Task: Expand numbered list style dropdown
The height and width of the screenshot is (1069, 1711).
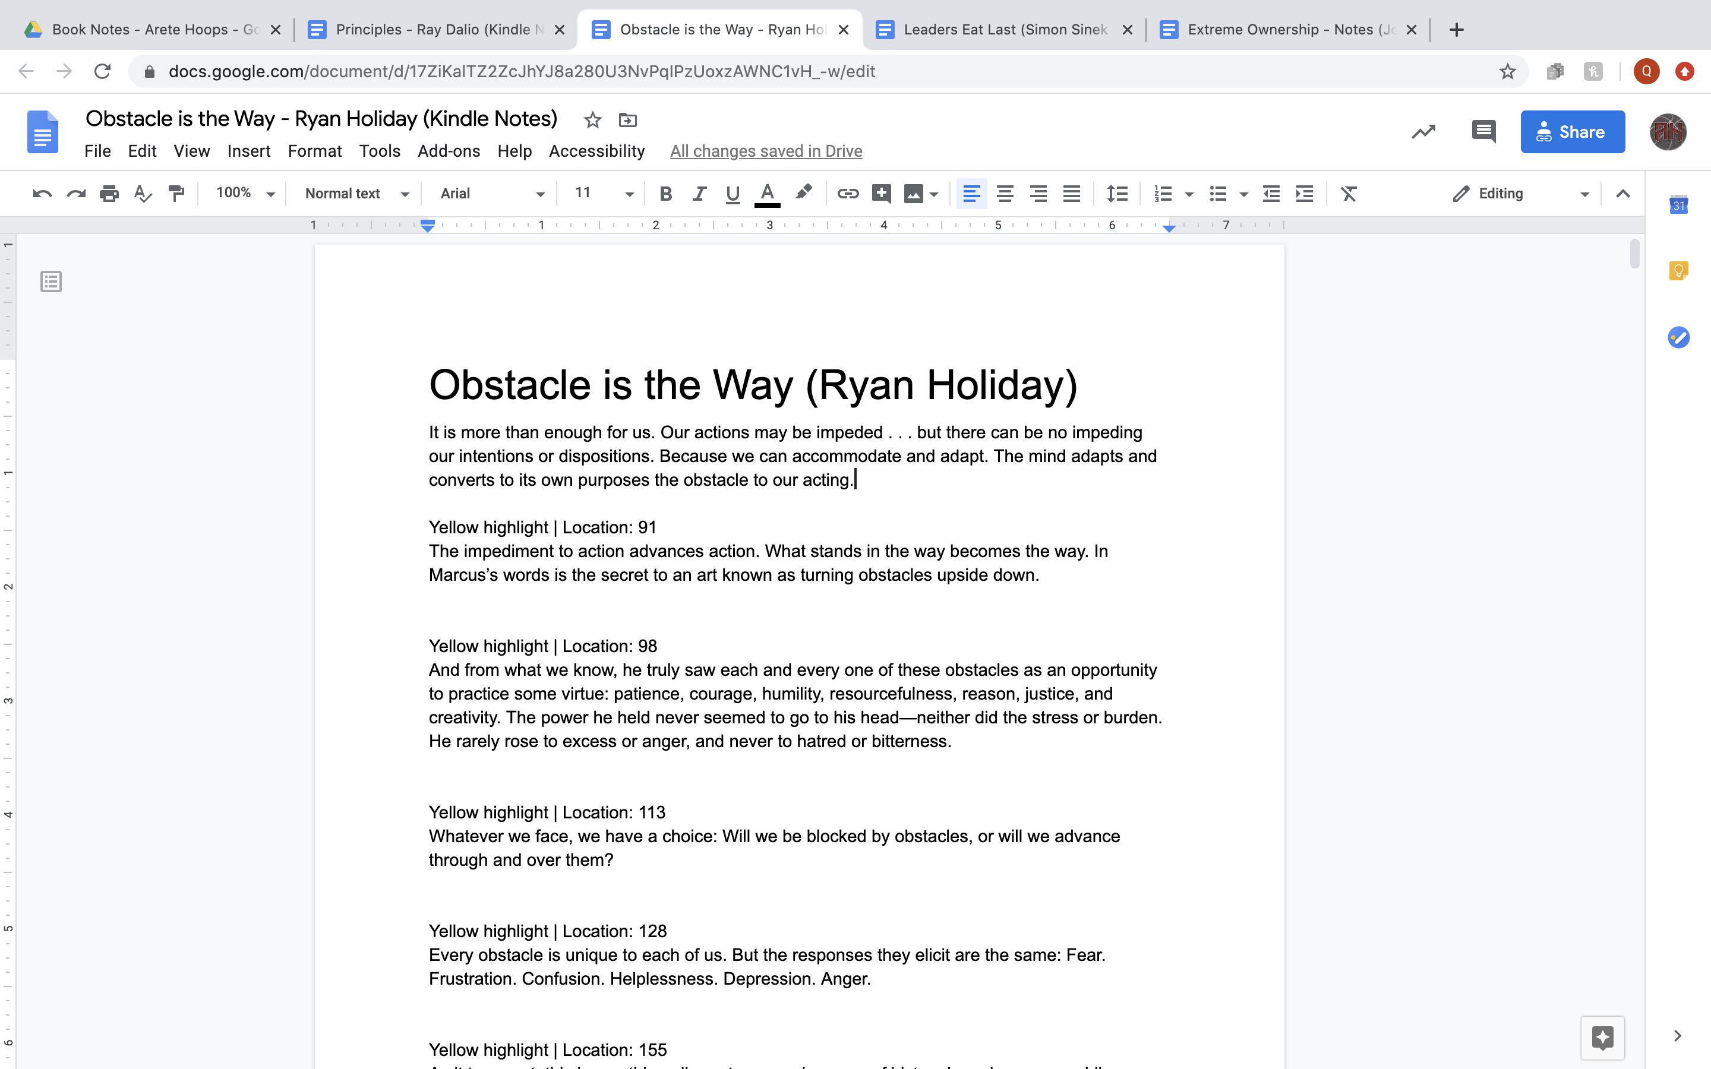Action: point(1189,194)
